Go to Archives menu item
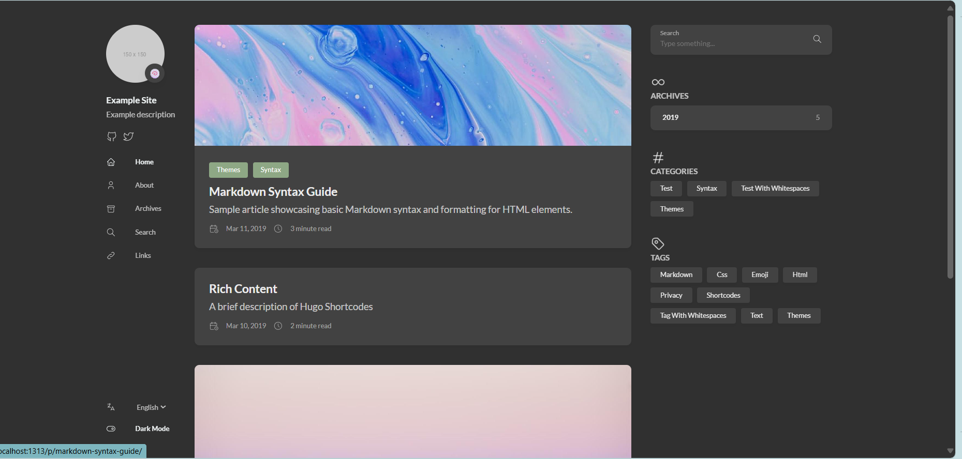 [x=148, y=209]
